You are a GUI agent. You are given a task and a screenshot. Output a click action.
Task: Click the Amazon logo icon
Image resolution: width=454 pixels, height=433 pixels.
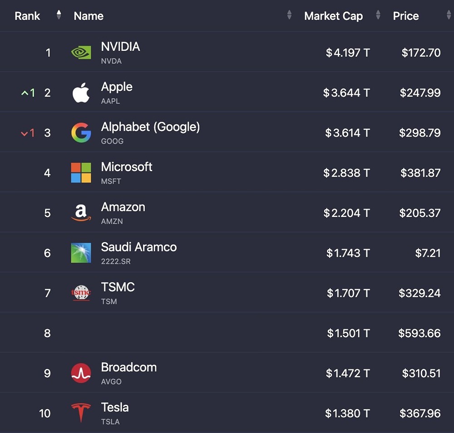coord(81,213)
